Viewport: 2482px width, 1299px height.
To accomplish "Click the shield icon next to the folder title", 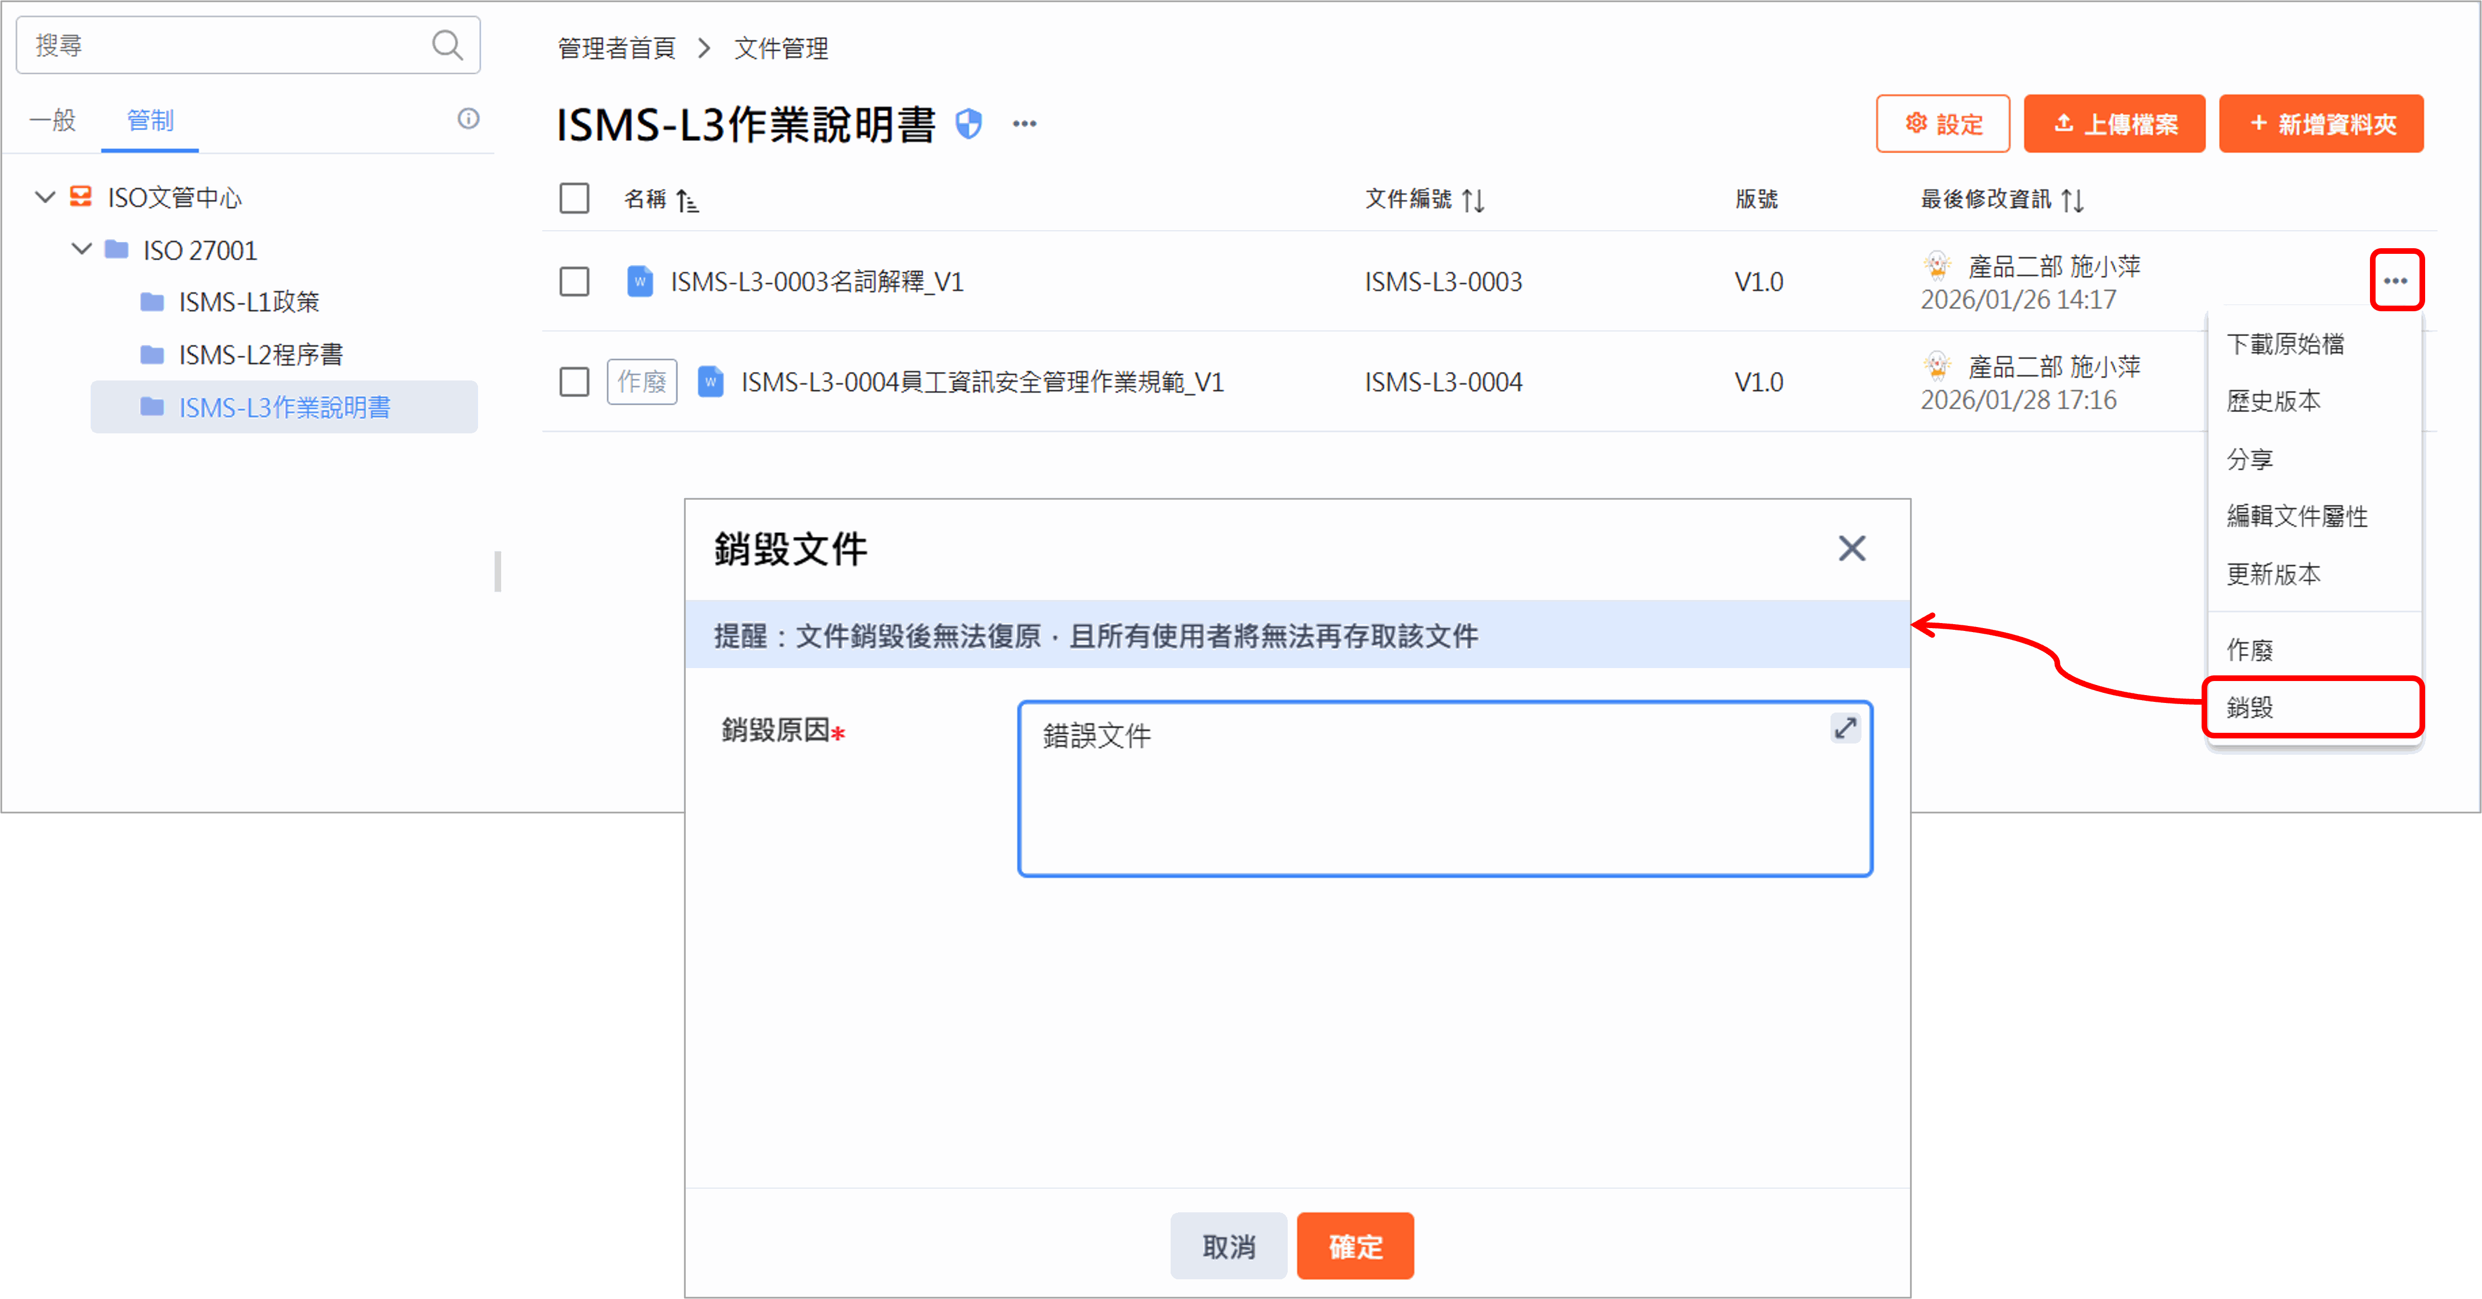I will pyautogui.click(x=968, y=124).
